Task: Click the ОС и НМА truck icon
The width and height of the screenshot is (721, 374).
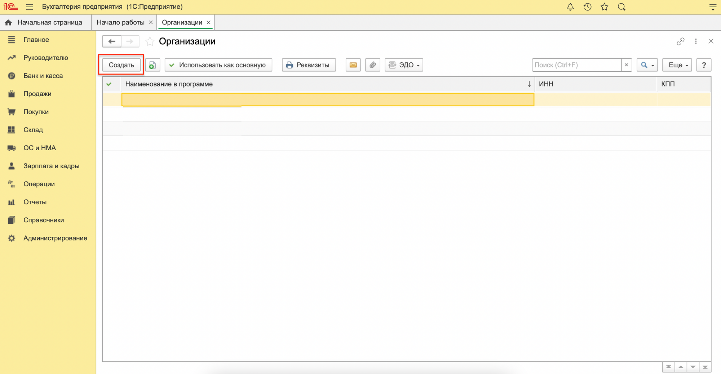Action: coord(12,148)
